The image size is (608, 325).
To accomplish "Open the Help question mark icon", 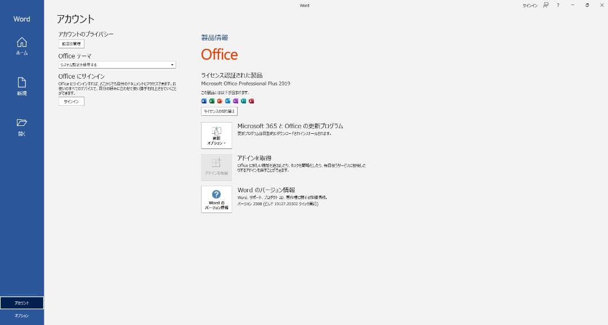I will click(x=558, y=5).
